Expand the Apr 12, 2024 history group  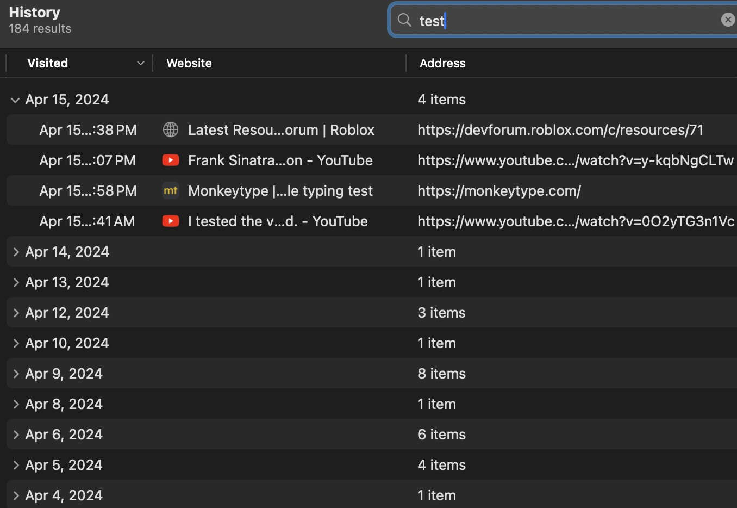point(15,313)
